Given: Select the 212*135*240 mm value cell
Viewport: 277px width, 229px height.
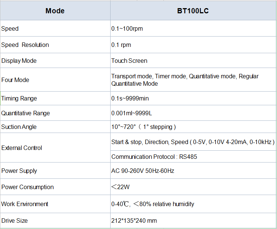Looking at the screenshot, I should [134, 221].
